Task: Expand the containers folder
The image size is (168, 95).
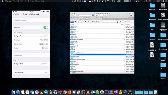Action: click(x=71, y=31)
